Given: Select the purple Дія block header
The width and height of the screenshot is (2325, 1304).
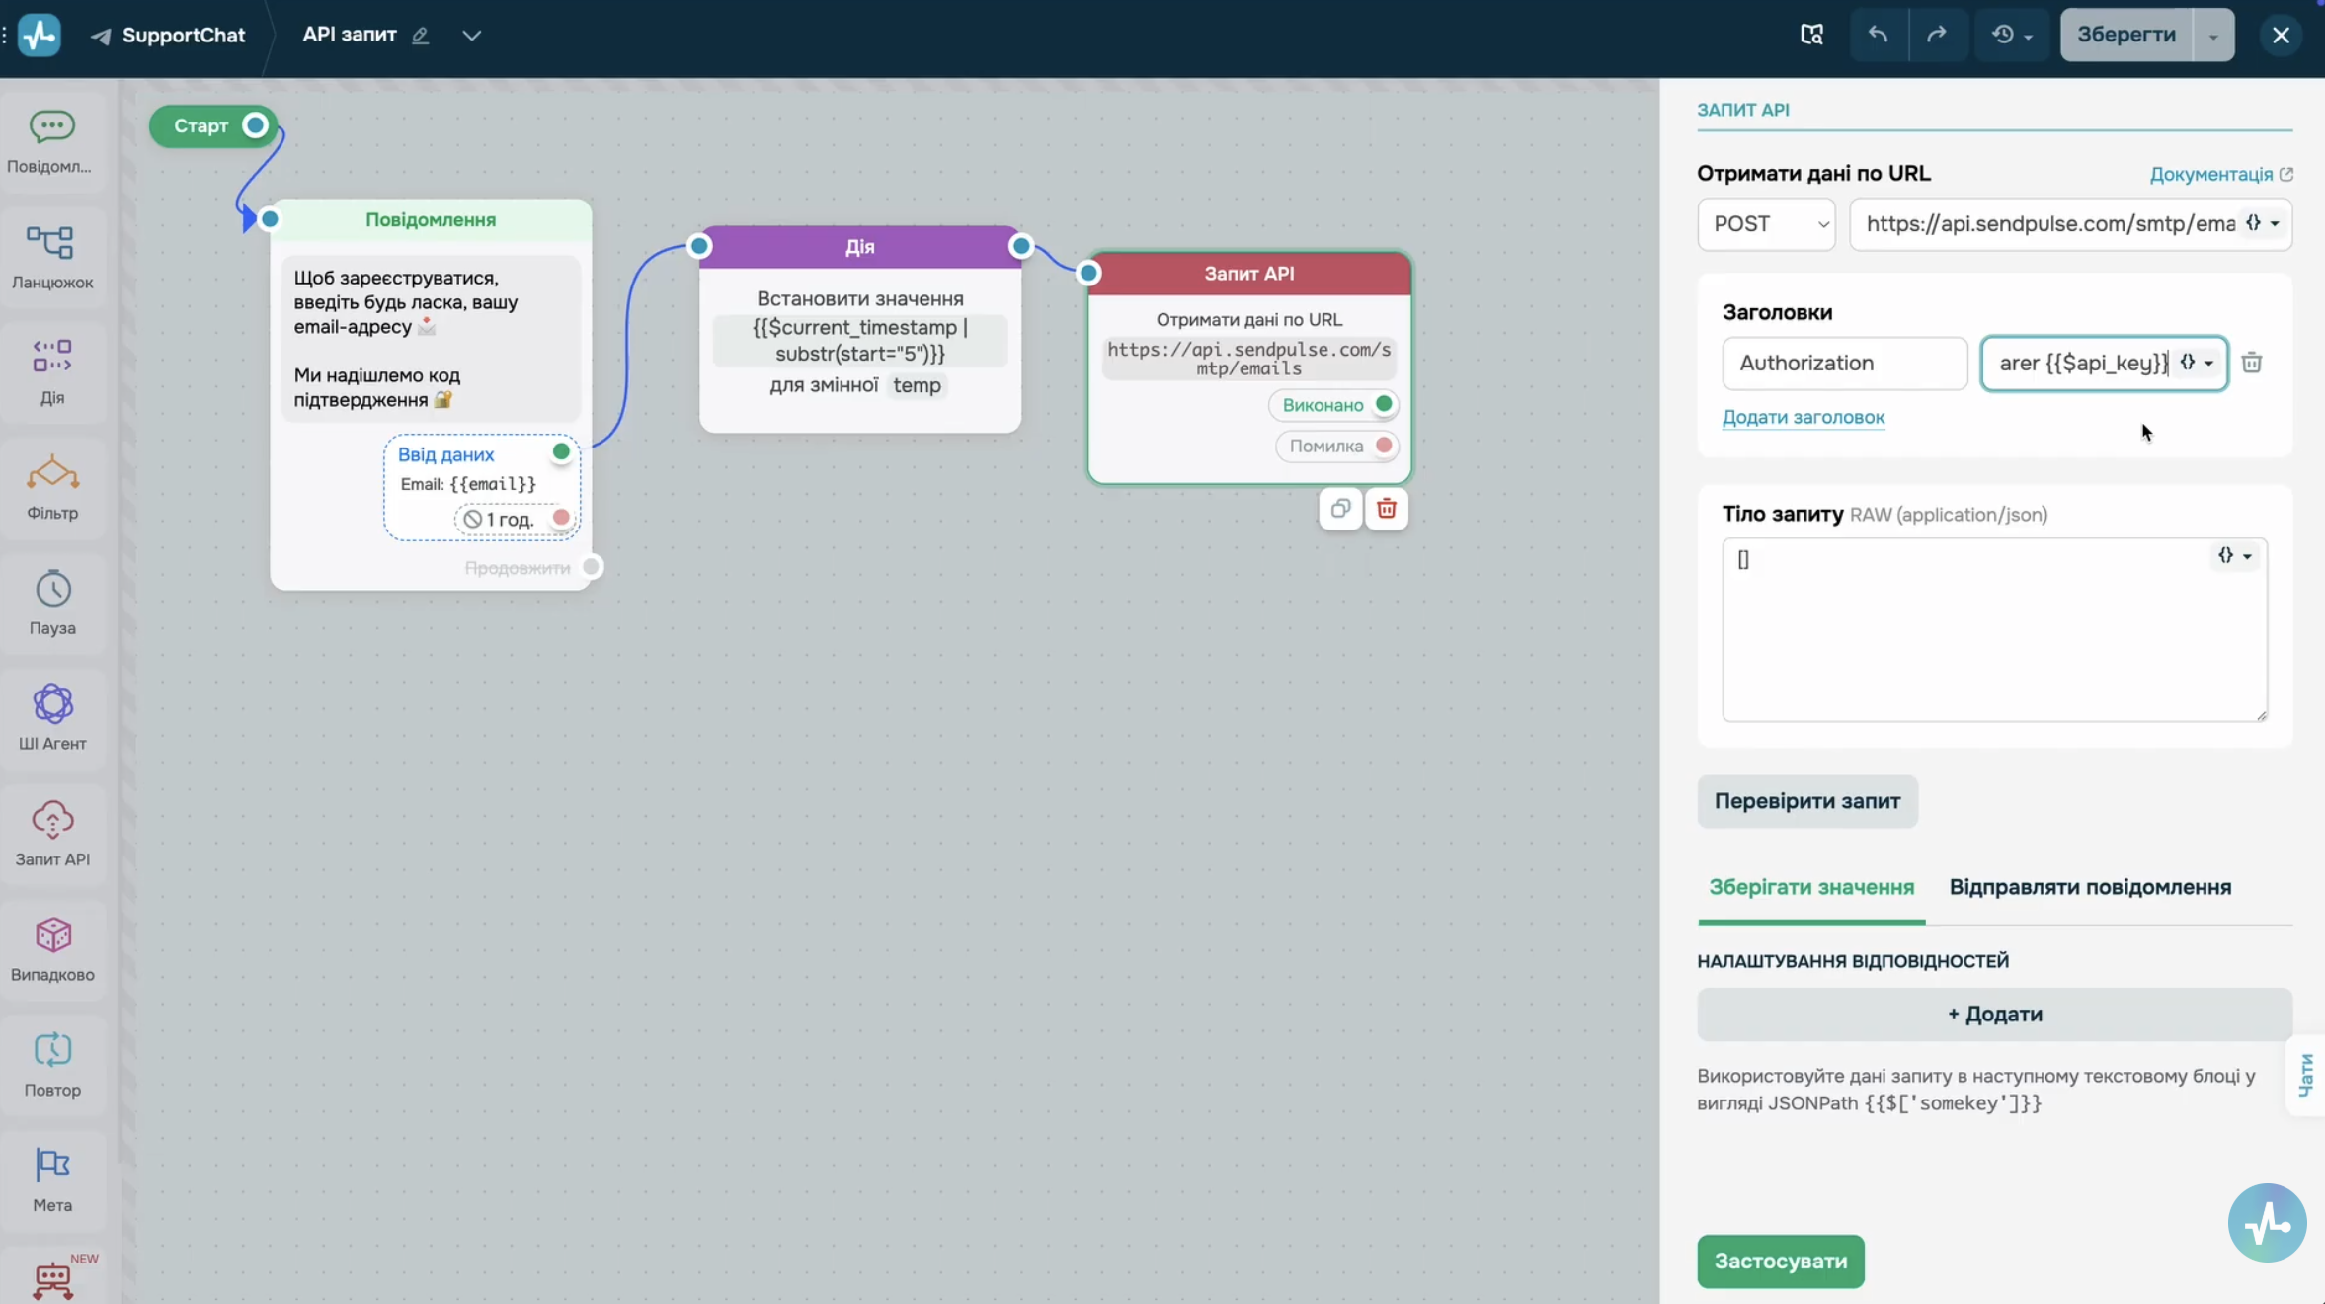Looking at the screenshot, I should pos(859,247).
